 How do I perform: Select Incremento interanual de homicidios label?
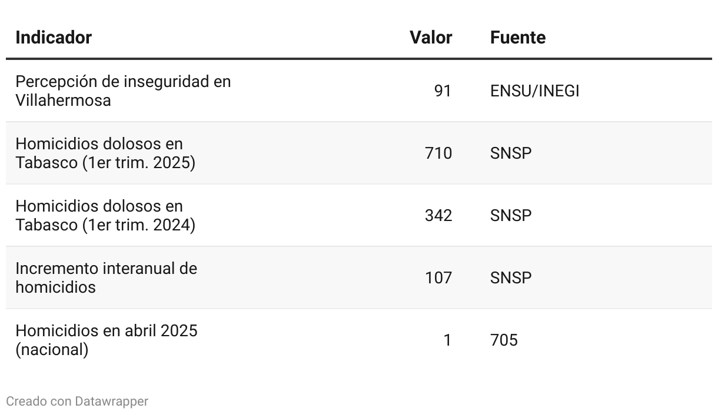(x=106, y=277)
